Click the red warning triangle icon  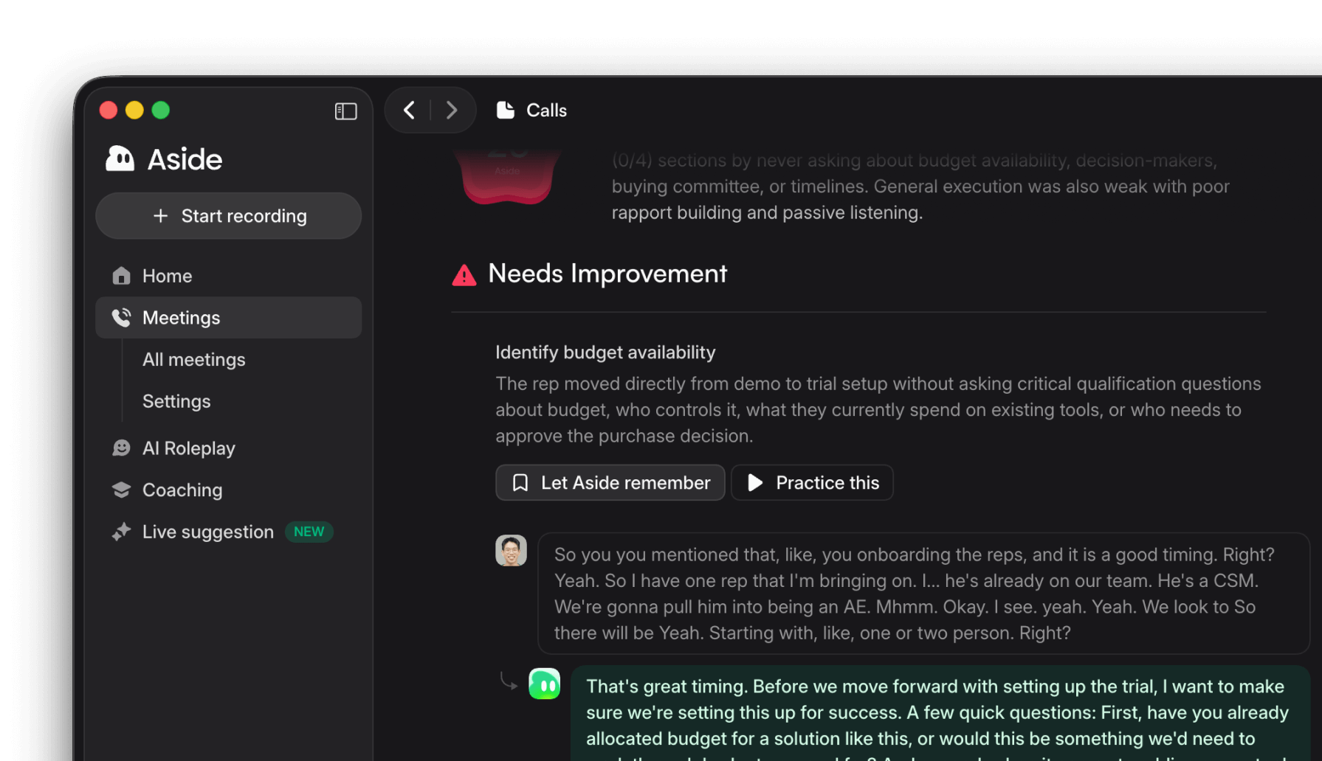[463, 274]
